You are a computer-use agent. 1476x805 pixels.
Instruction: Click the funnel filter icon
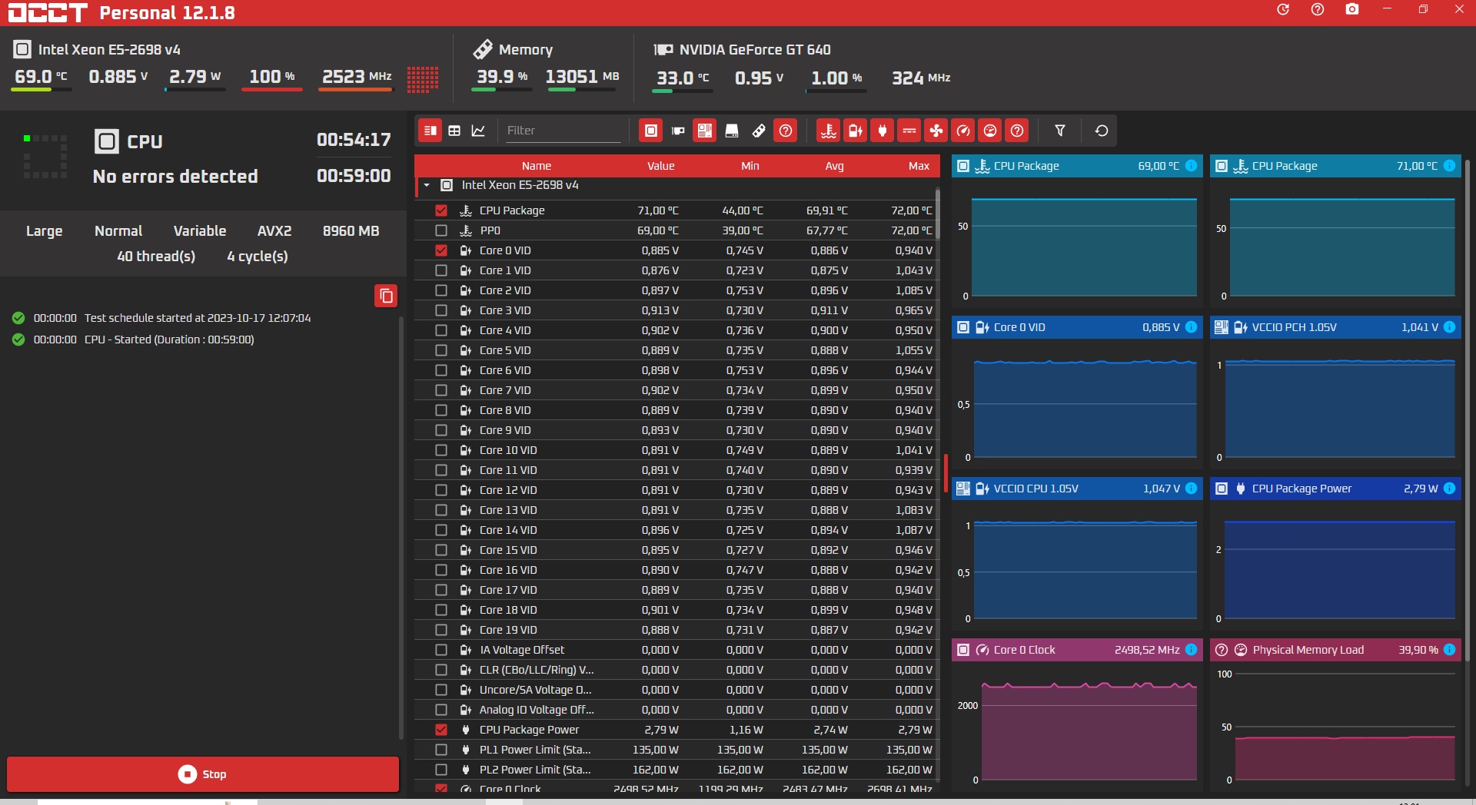click(1060, 131)
